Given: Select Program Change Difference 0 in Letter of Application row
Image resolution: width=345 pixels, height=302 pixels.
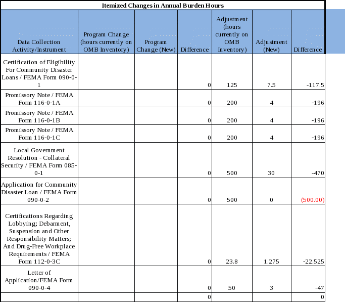Looking at the screenshot, I should pos(209,288).
